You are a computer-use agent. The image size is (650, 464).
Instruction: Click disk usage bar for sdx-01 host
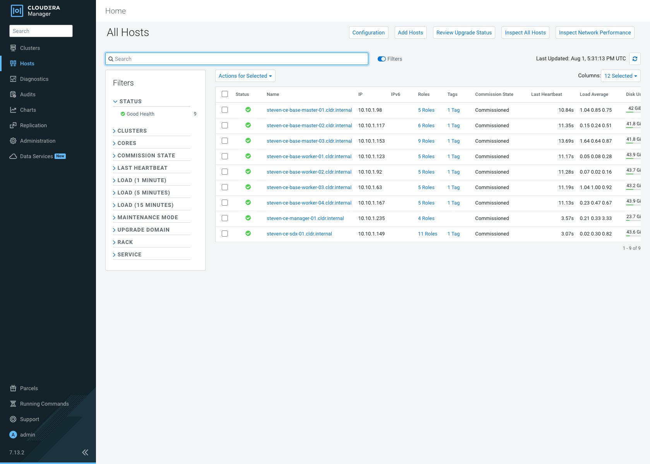633,236
